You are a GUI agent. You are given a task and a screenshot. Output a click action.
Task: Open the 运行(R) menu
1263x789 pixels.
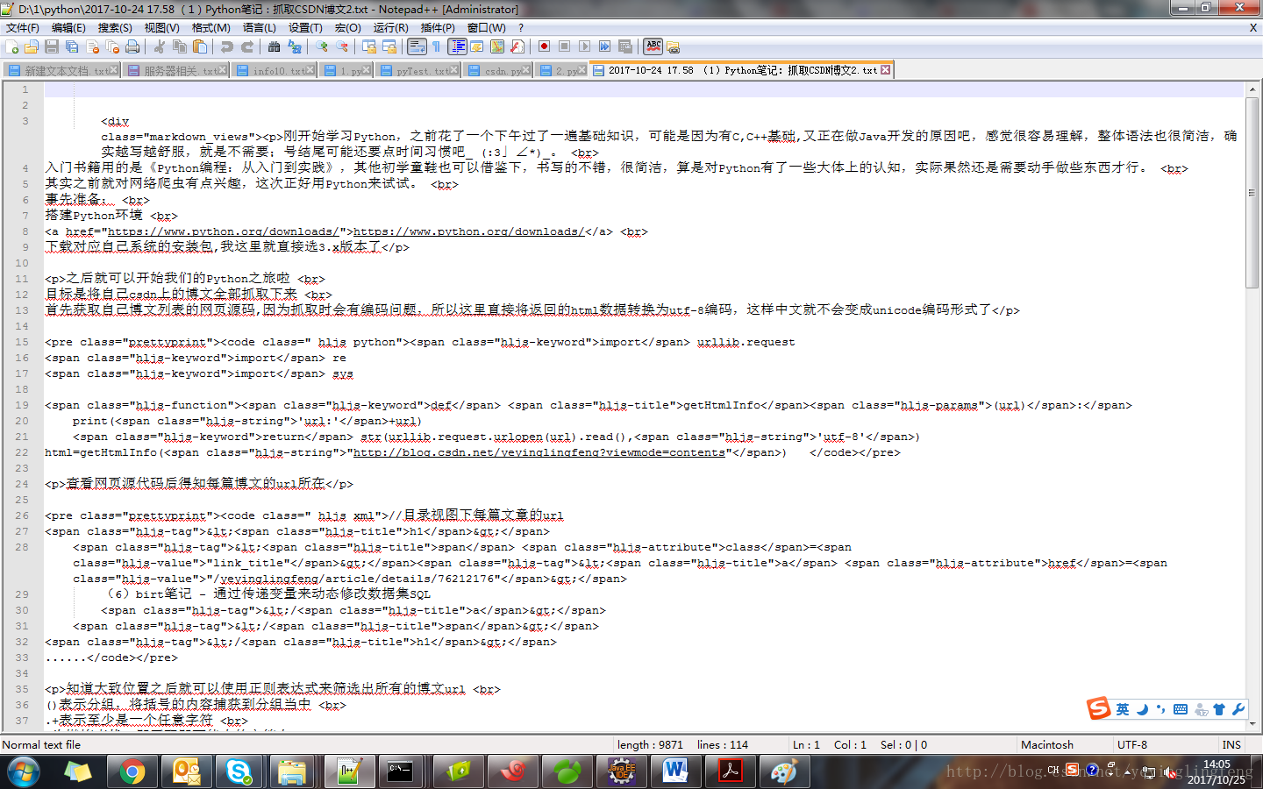(391, 28)
